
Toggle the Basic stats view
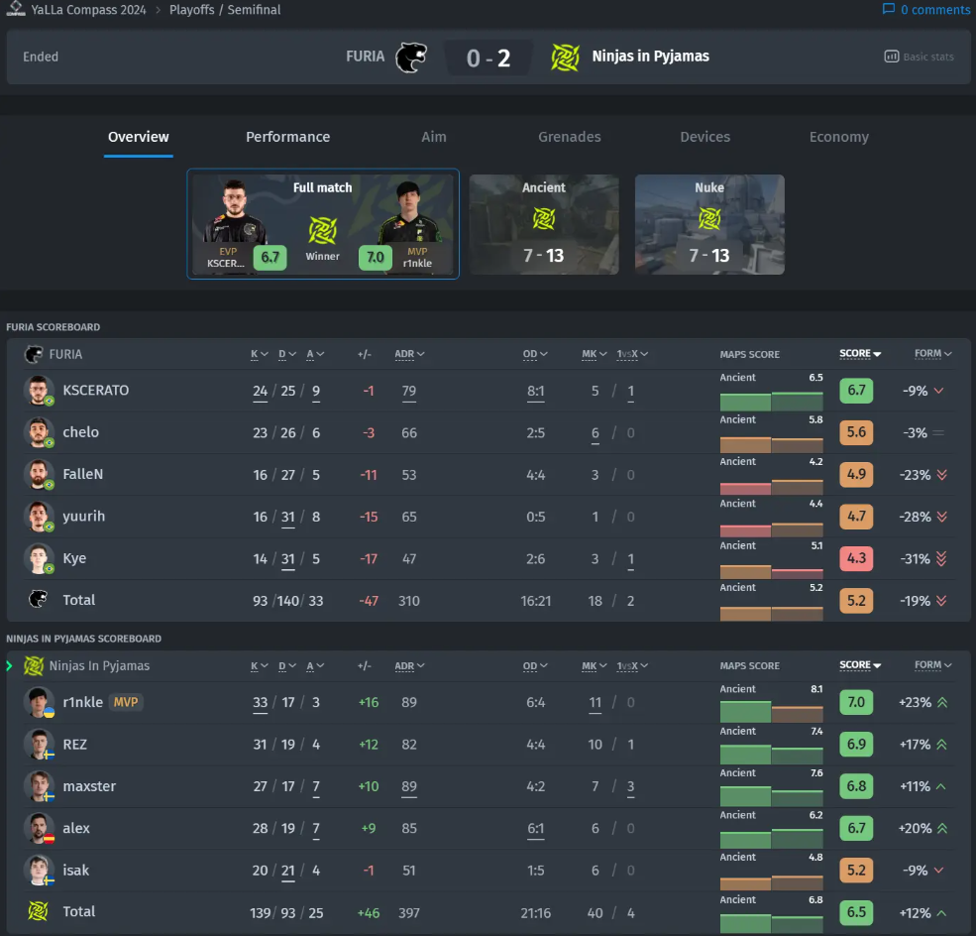919,57
